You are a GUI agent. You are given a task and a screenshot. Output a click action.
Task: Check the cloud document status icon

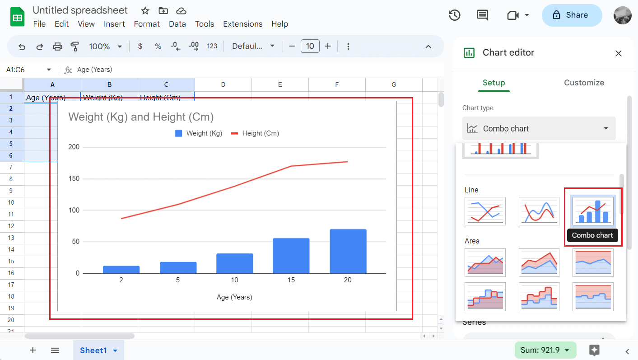click(x=181, y=10)
